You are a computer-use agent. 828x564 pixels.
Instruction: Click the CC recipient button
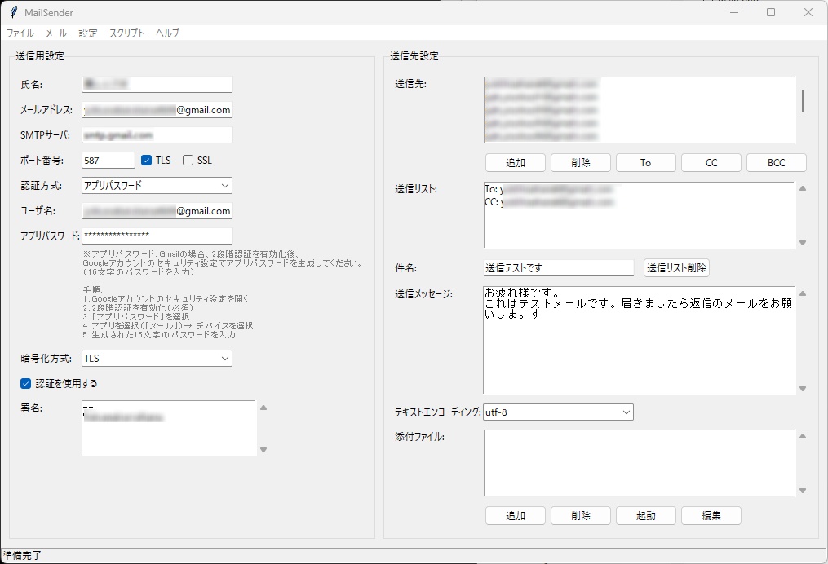(x=711, y=162)
